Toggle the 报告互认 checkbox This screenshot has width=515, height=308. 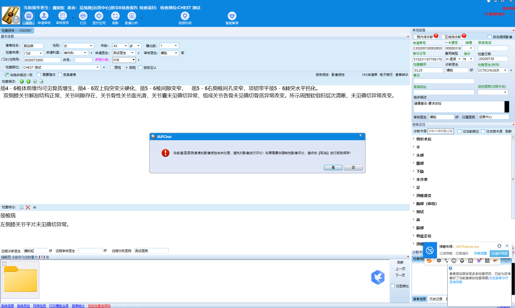(140, 68)
